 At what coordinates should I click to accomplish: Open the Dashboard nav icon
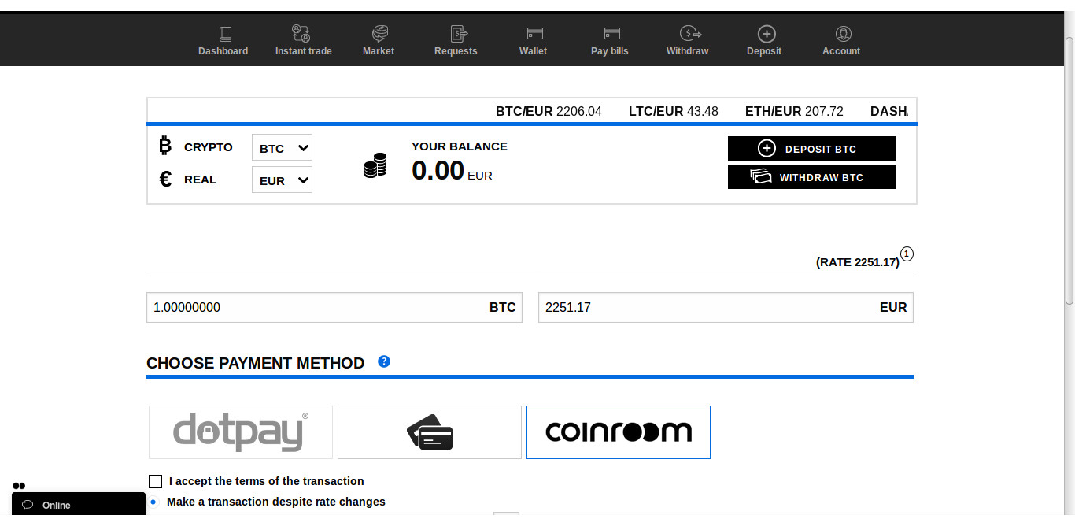pos(225,34)
